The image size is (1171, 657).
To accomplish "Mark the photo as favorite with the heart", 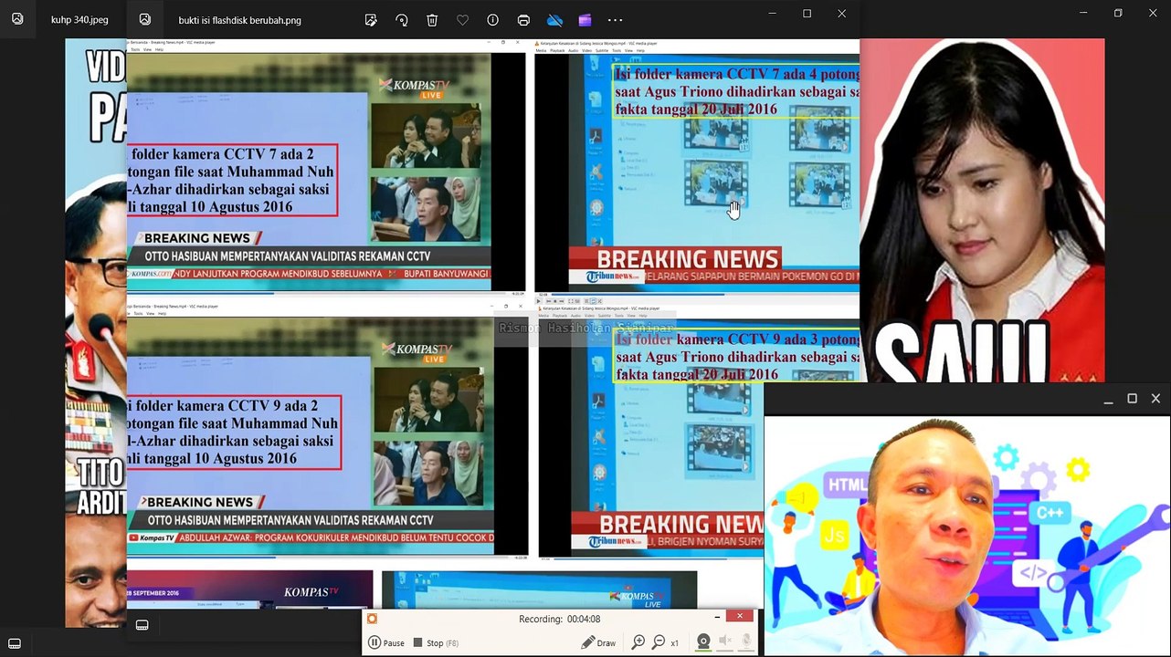I will [x=462, y=19].
